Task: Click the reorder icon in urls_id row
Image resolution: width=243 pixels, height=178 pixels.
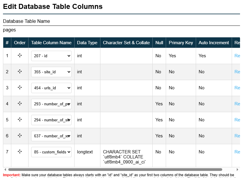Action: [x=20, y=88]
